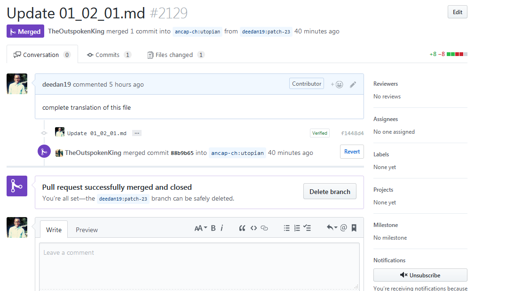The width and height of the screenshot is (530, 291).
Task: Open the Files changed tab
Action: (x=176, y=55)
